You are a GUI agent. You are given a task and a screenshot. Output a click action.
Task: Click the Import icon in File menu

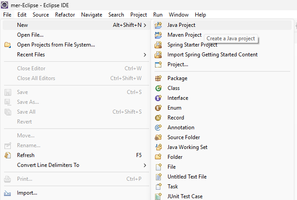click(x=8, y=193)
